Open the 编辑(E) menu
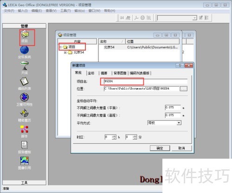 (37, 11)
